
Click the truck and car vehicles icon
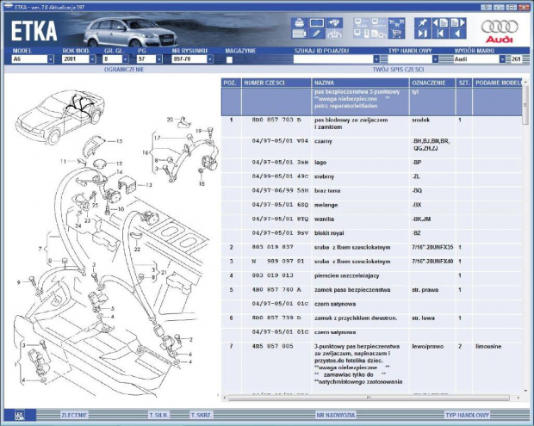pos(379,34)
